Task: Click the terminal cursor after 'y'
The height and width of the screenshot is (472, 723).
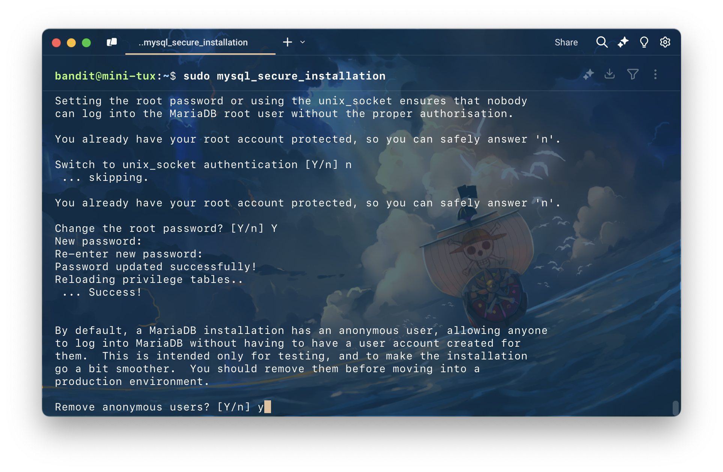Action: pos(267,407)
